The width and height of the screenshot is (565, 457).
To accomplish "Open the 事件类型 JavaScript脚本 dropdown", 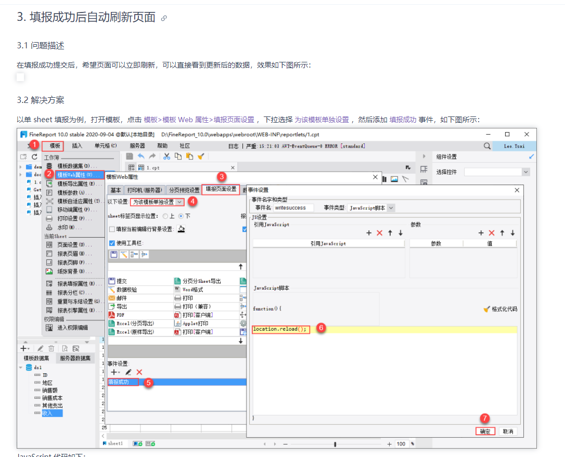I will (x=371, y=208).
